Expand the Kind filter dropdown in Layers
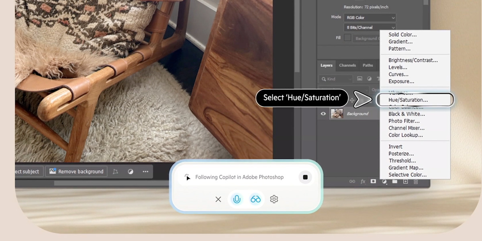The width and height of the screenshot is (482, 241). 336,79
